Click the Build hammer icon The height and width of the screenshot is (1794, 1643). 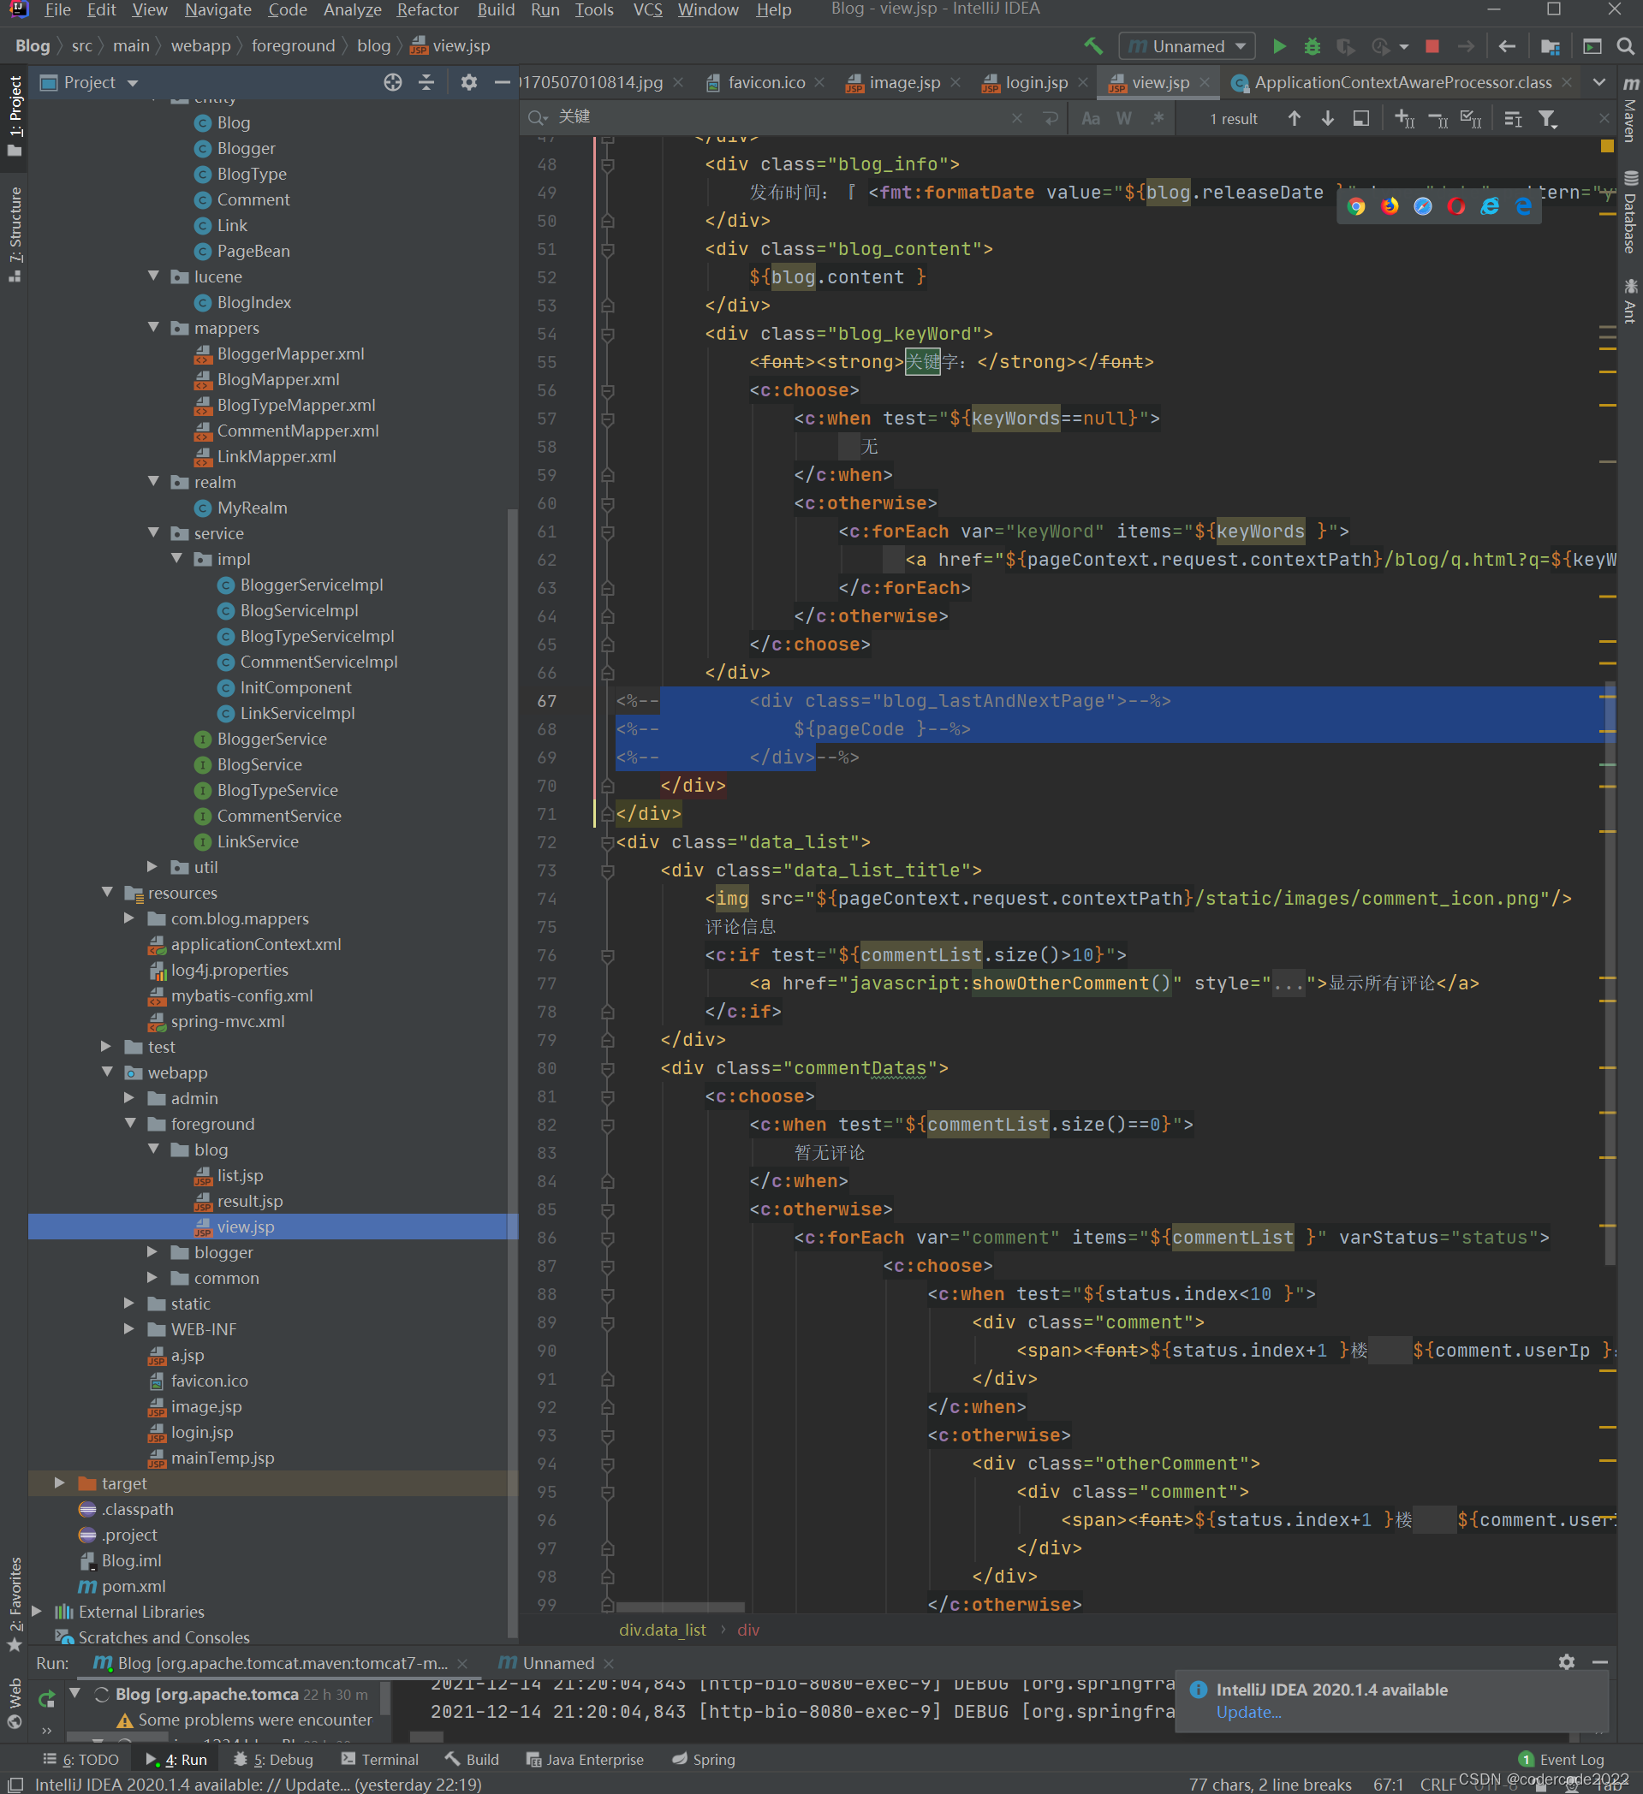[x=1093, y=45]
